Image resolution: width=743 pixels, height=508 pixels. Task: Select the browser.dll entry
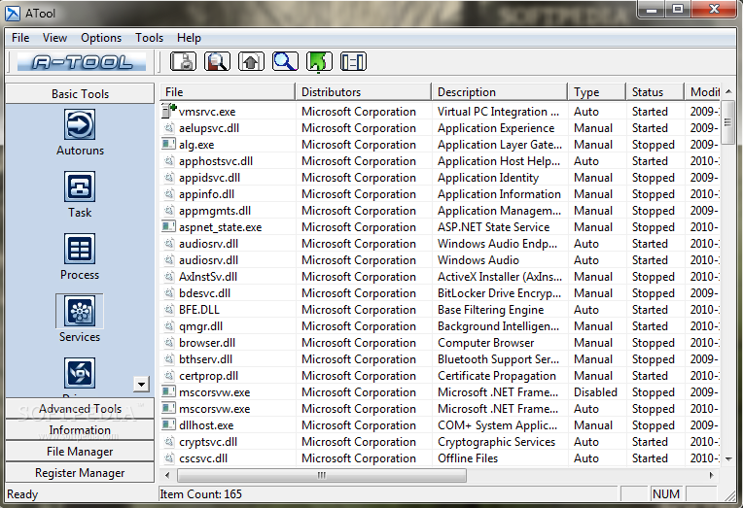(207, 343)
